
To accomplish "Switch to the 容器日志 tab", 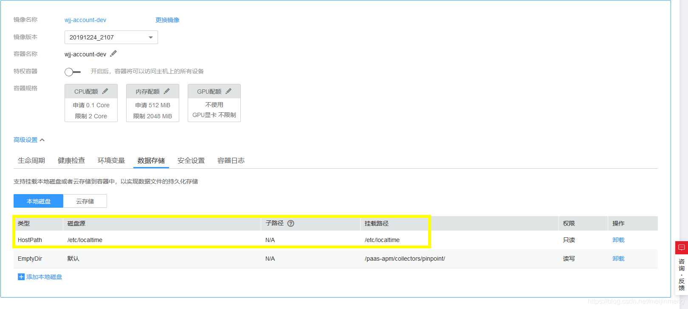I will [231, 161].
